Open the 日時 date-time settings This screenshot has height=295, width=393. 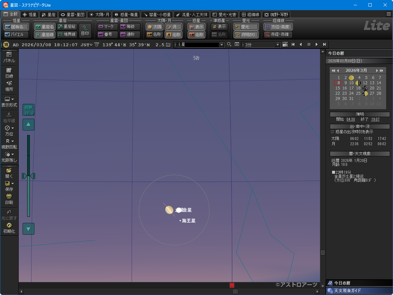coord(9,72)
